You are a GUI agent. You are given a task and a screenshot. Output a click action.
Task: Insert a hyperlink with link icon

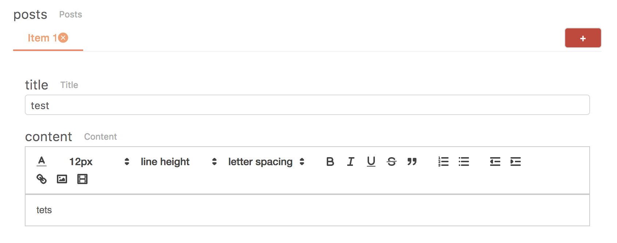coord(42,179)
